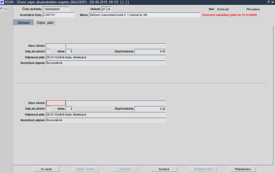Focus the lower red-outlined Obor účetní field
The image size is (275, 173).
click(56, 103)
